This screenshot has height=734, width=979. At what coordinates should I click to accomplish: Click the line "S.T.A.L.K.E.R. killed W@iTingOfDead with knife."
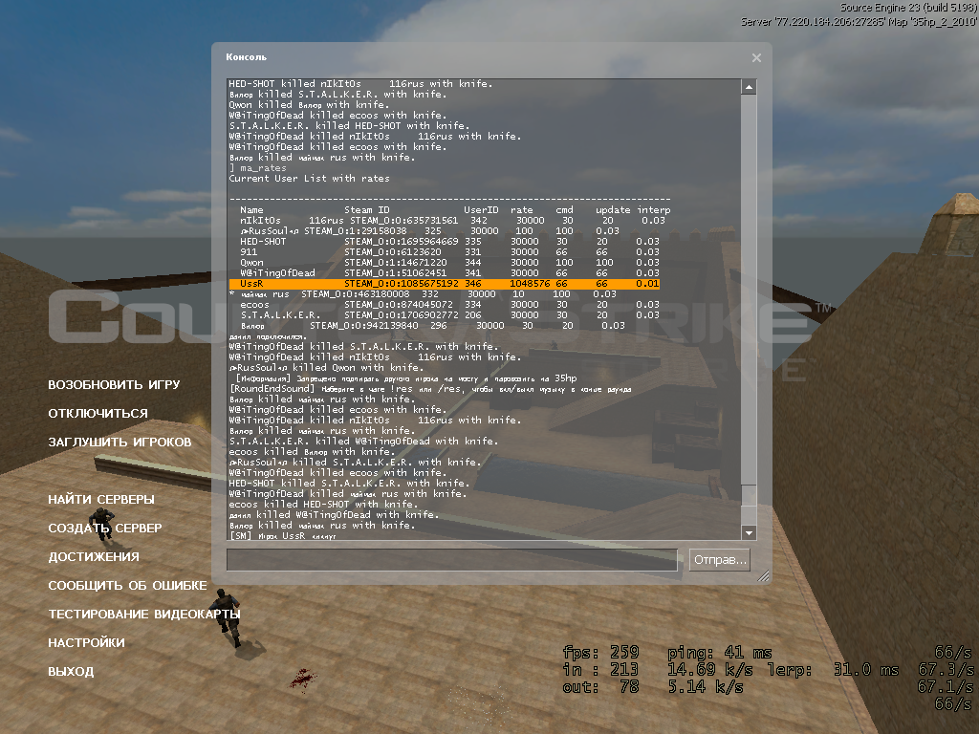pyautogui.click(x=363, y=442)
